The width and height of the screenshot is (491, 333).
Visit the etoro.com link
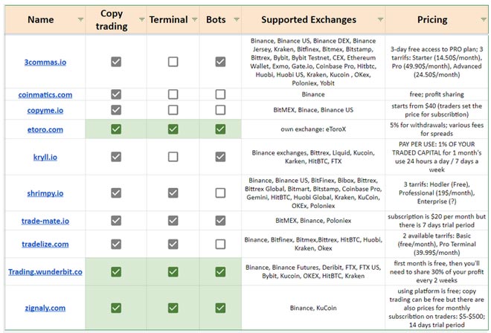coord(45,129)
